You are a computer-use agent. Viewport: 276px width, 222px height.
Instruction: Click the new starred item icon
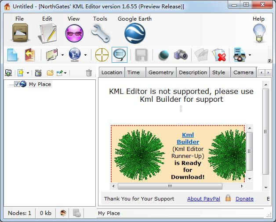tap(20, 72)
